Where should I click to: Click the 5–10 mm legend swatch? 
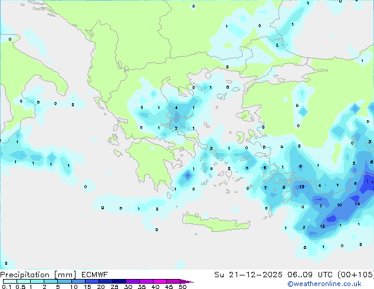point(64,281)
